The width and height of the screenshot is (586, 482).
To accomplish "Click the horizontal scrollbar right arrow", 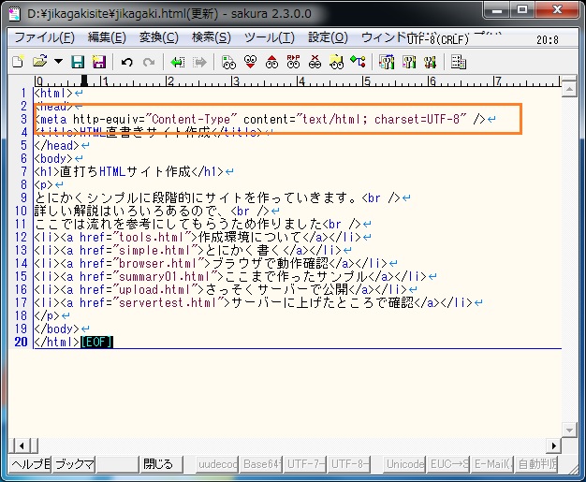I will [553, 445].
